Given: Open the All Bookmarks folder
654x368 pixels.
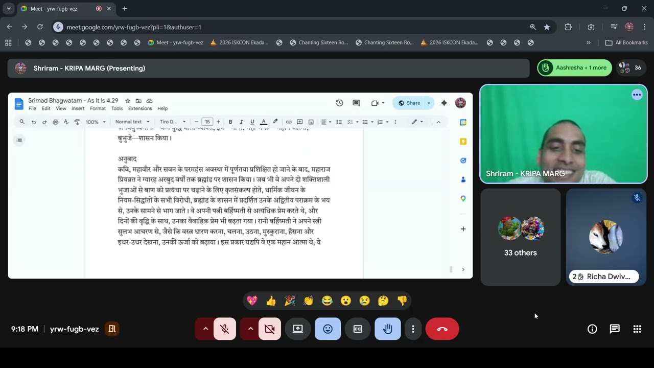Looking at the screenshot, I should (626, 42).
